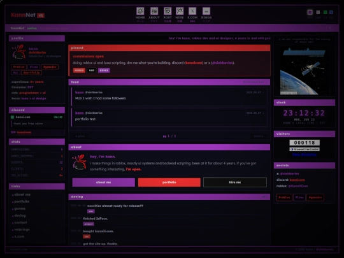Open devlog entry 'finished 3dFace.'
The image size is (344, 258).
(x=95, y=219)
